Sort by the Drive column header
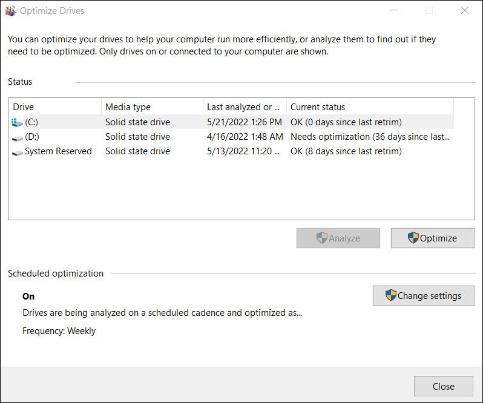The image size is (483, 403). (x=54, y=107)
